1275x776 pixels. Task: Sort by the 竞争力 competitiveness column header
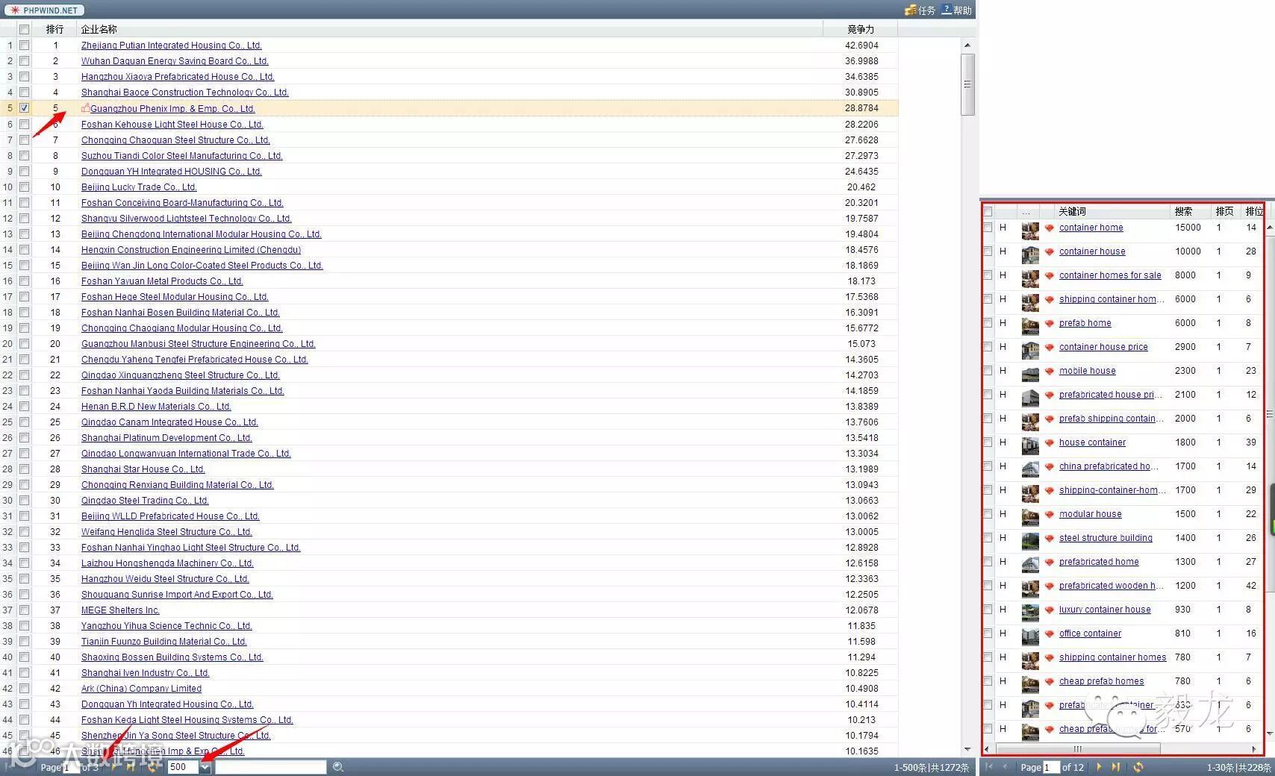tap(861, 30)
